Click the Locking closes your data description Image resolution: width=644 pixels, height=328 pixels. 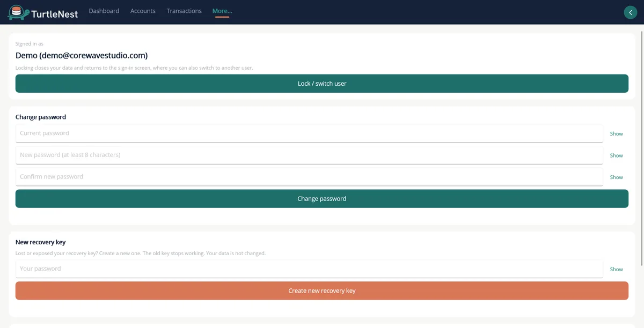click(x=134, y=68)
